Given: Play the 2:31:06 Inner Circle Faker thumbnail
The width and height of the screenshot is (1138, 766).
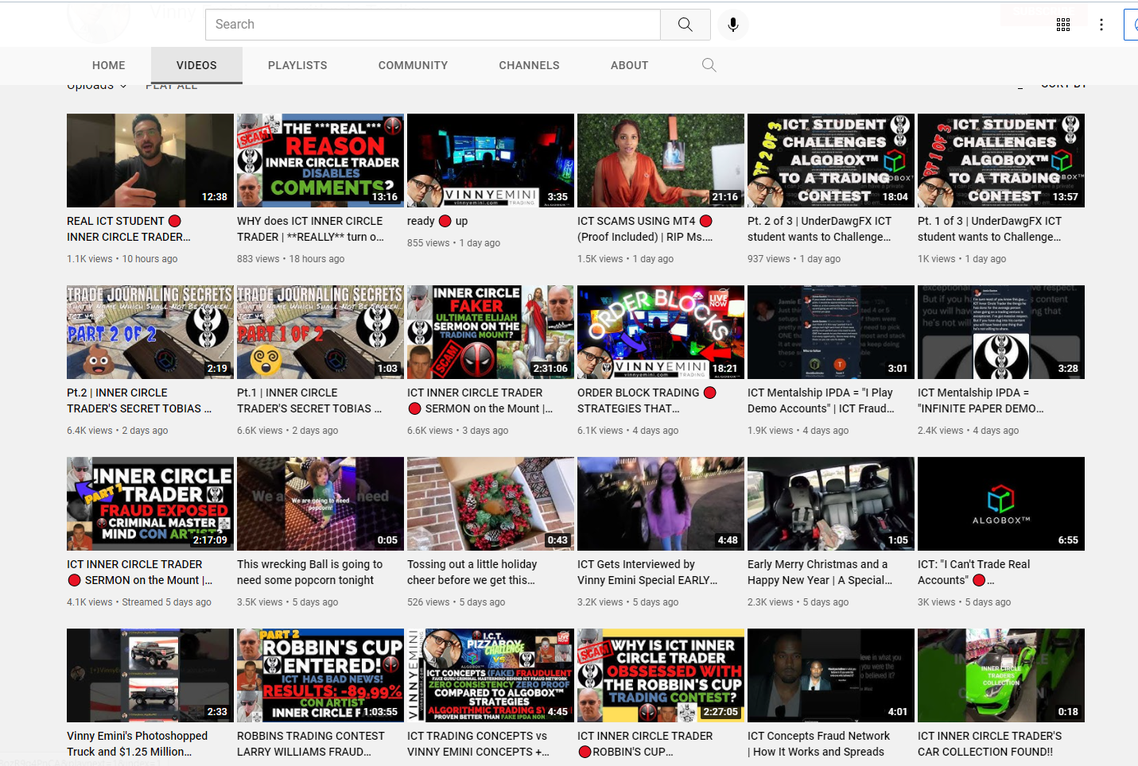Looking at the screenshot, I should pyautogui.click(x=491, y=332).
